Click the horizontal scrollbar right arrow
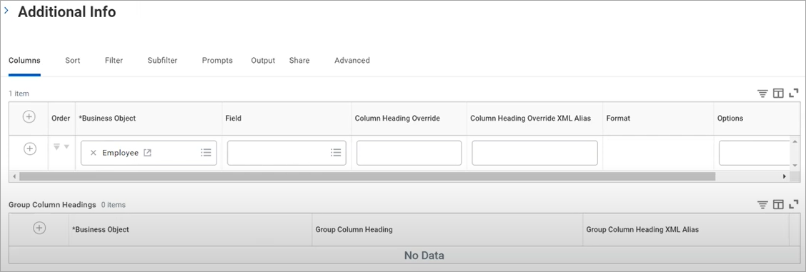 coord(785,176)
